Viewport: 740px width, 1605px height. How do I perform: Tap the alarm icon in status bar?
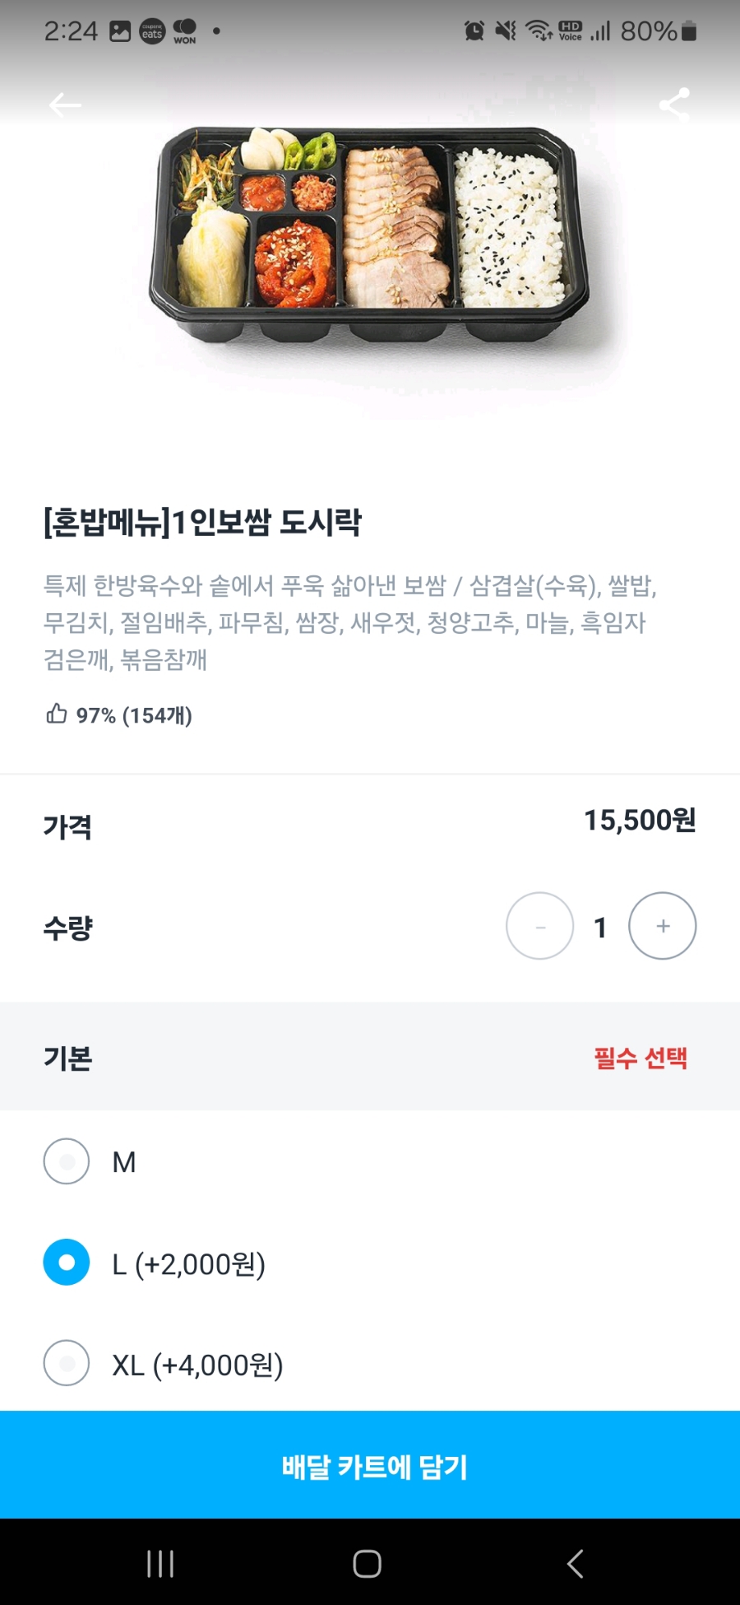point(474,31)
